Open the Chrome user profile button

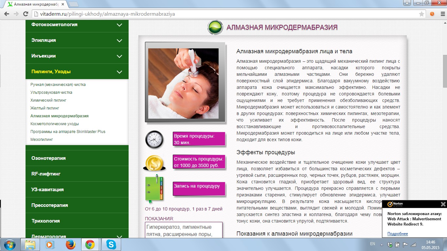(406, 3)
